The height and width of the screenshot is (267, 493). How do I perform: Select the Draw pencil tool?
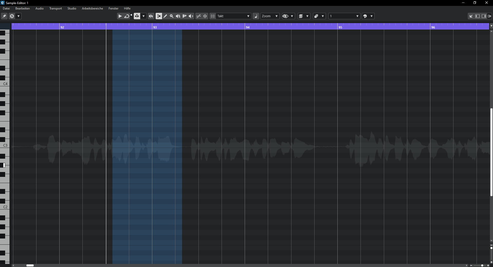tap(165, 16)
